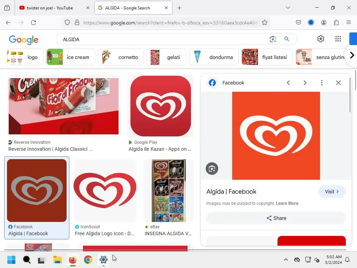Click the large orange Algida preview image
The image size is (357, 268).
(x=276, y=136)
